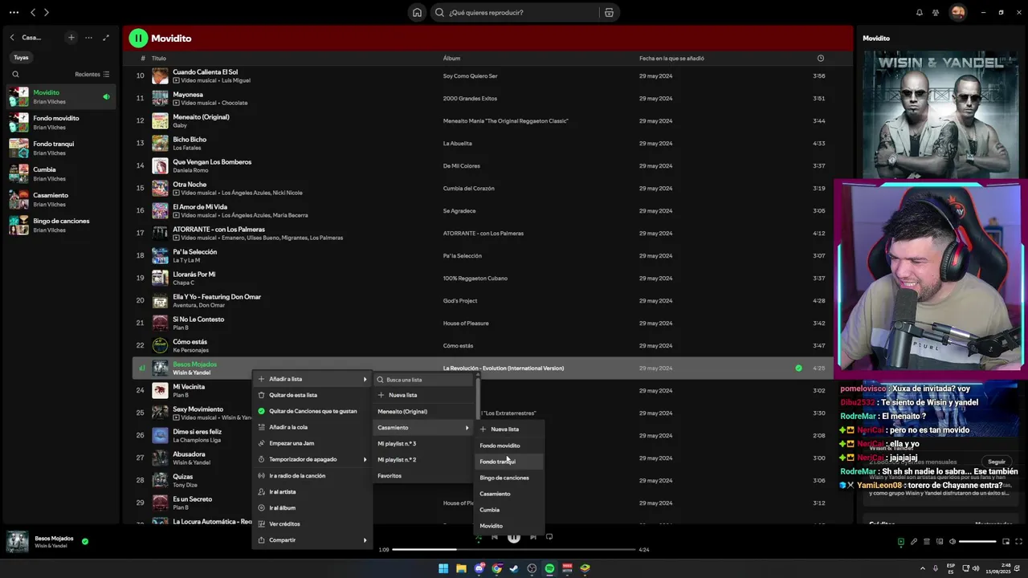Open the Browse icon in search bar

coord(609,12)
